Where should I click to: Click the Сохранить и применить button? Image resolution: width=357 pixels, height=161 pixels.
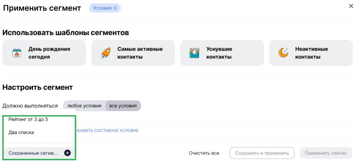pyautogui.click(x=262, y=153)
